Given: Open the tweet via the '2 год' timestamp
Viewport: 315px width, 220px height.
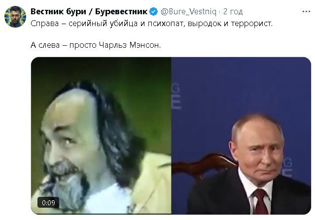Looking at the screenshot, I should coord(233,12).
